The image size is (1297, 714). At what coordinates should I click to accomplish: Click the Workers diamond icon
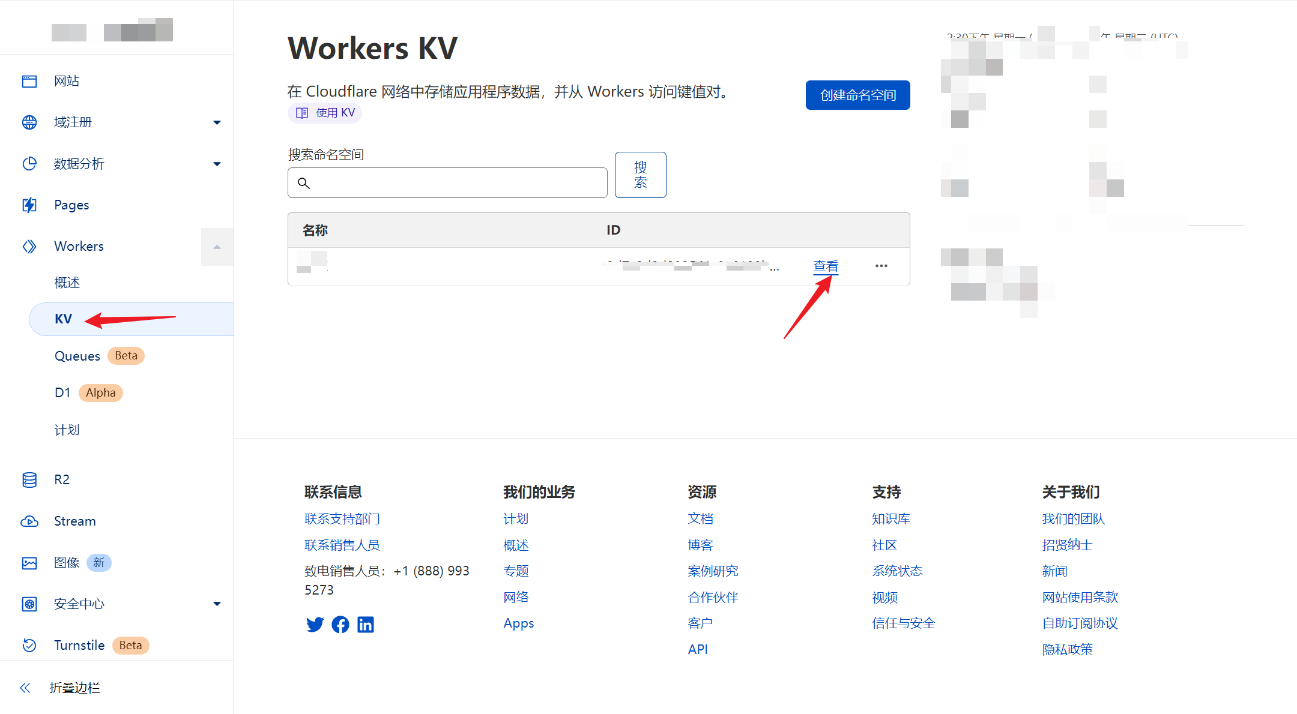point(29,247)
